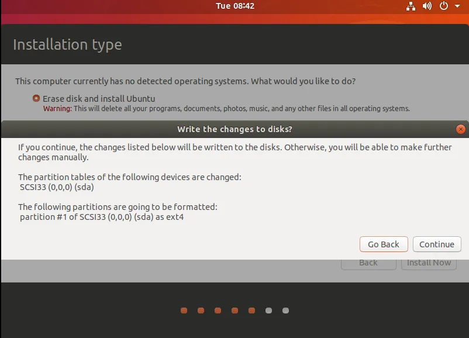469x338 pixels.
Task: Click the Installation type heading
Action: 68,44
